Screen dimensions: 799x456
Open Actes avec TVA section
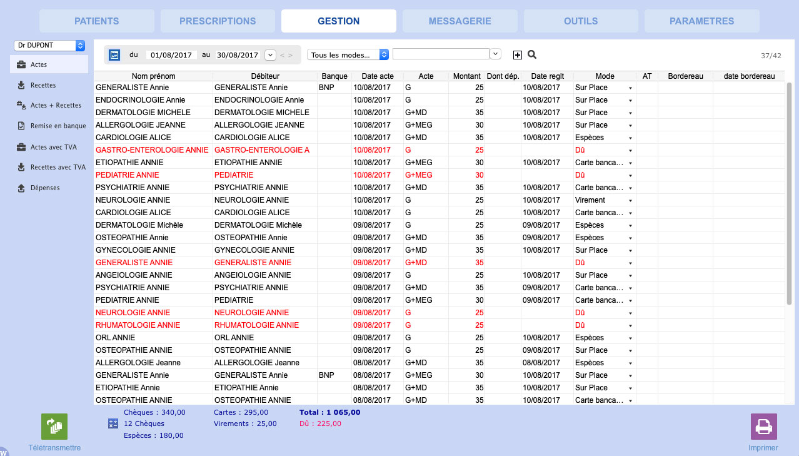[x=53, y=147]
